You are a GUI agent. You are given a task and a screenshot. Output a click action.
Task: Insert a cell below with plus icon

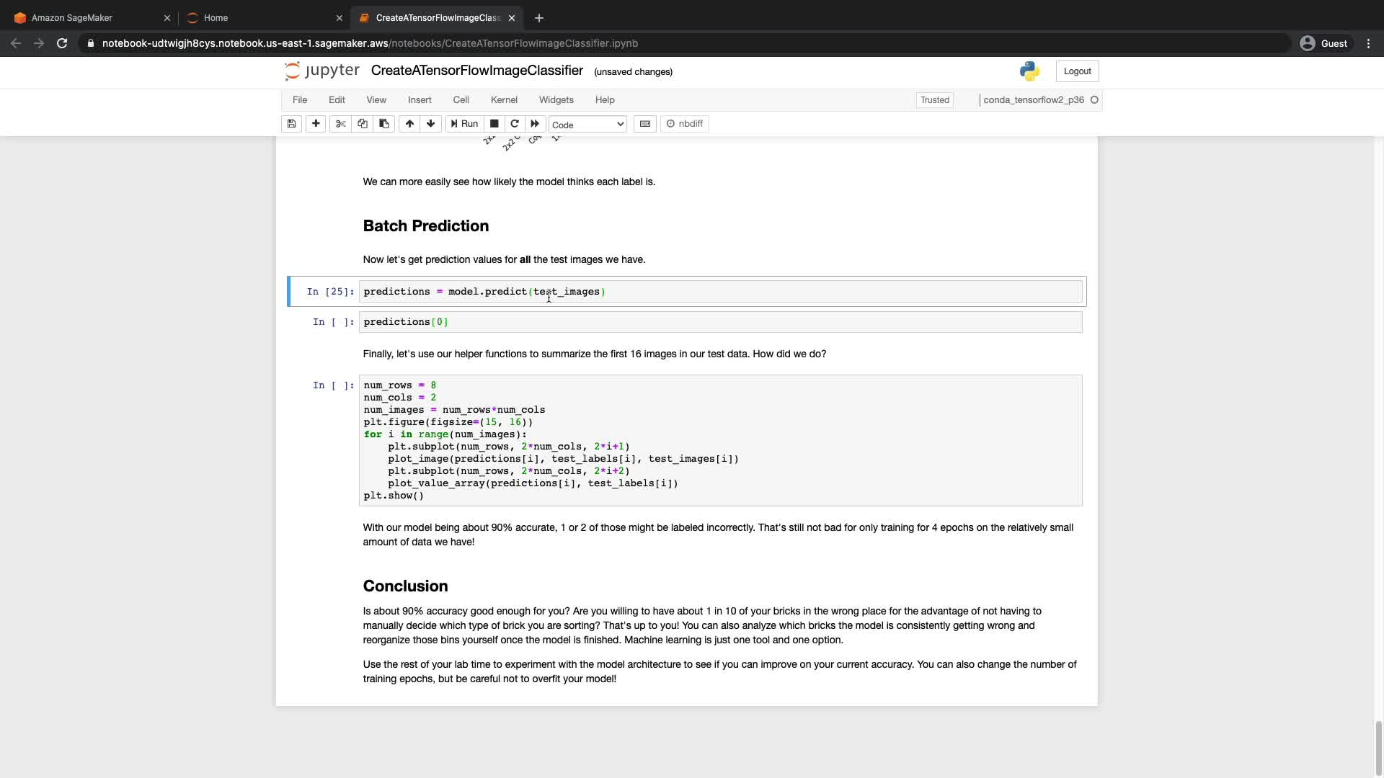[x=316, y=124]
